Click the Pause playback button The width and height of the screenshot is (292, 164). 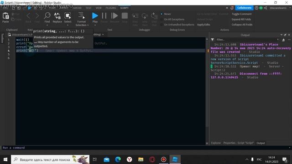point(104,16)
